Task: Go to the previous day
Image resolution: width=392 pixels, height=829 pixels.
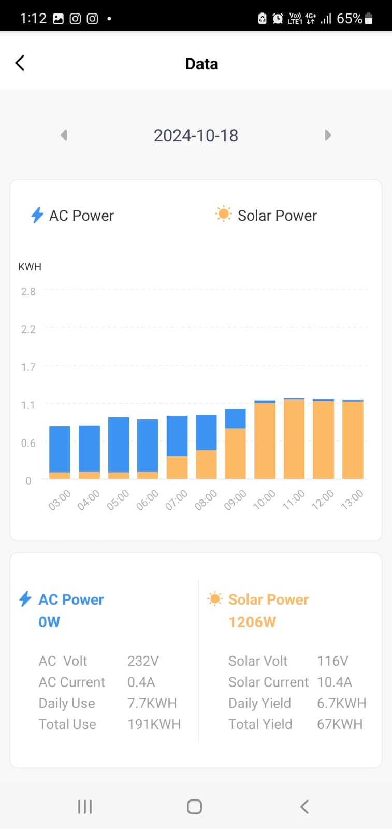Action: pos(64,135)
